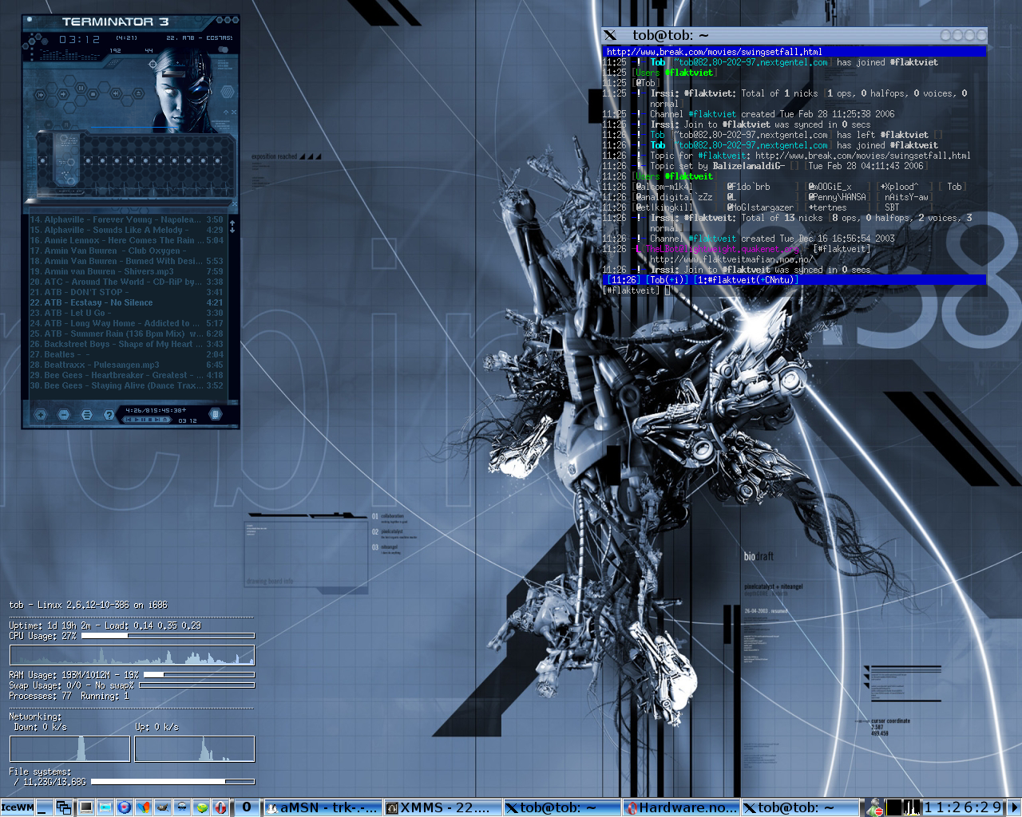This screenshot has width=1022, height=817.
Task: Click previous track button in XMMS player
Action: click(41, 95)
